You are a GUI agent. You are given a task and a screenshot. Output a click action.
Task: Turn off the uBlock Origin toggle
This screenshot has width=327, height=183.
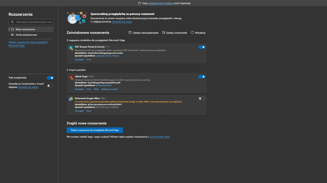tap(202, 77)
